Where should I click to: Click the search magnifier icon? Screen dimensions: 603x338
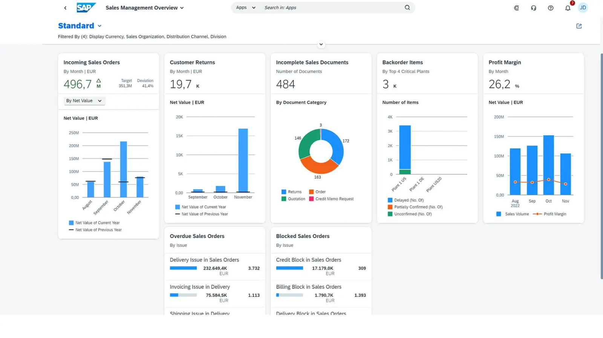click(407, 8)
